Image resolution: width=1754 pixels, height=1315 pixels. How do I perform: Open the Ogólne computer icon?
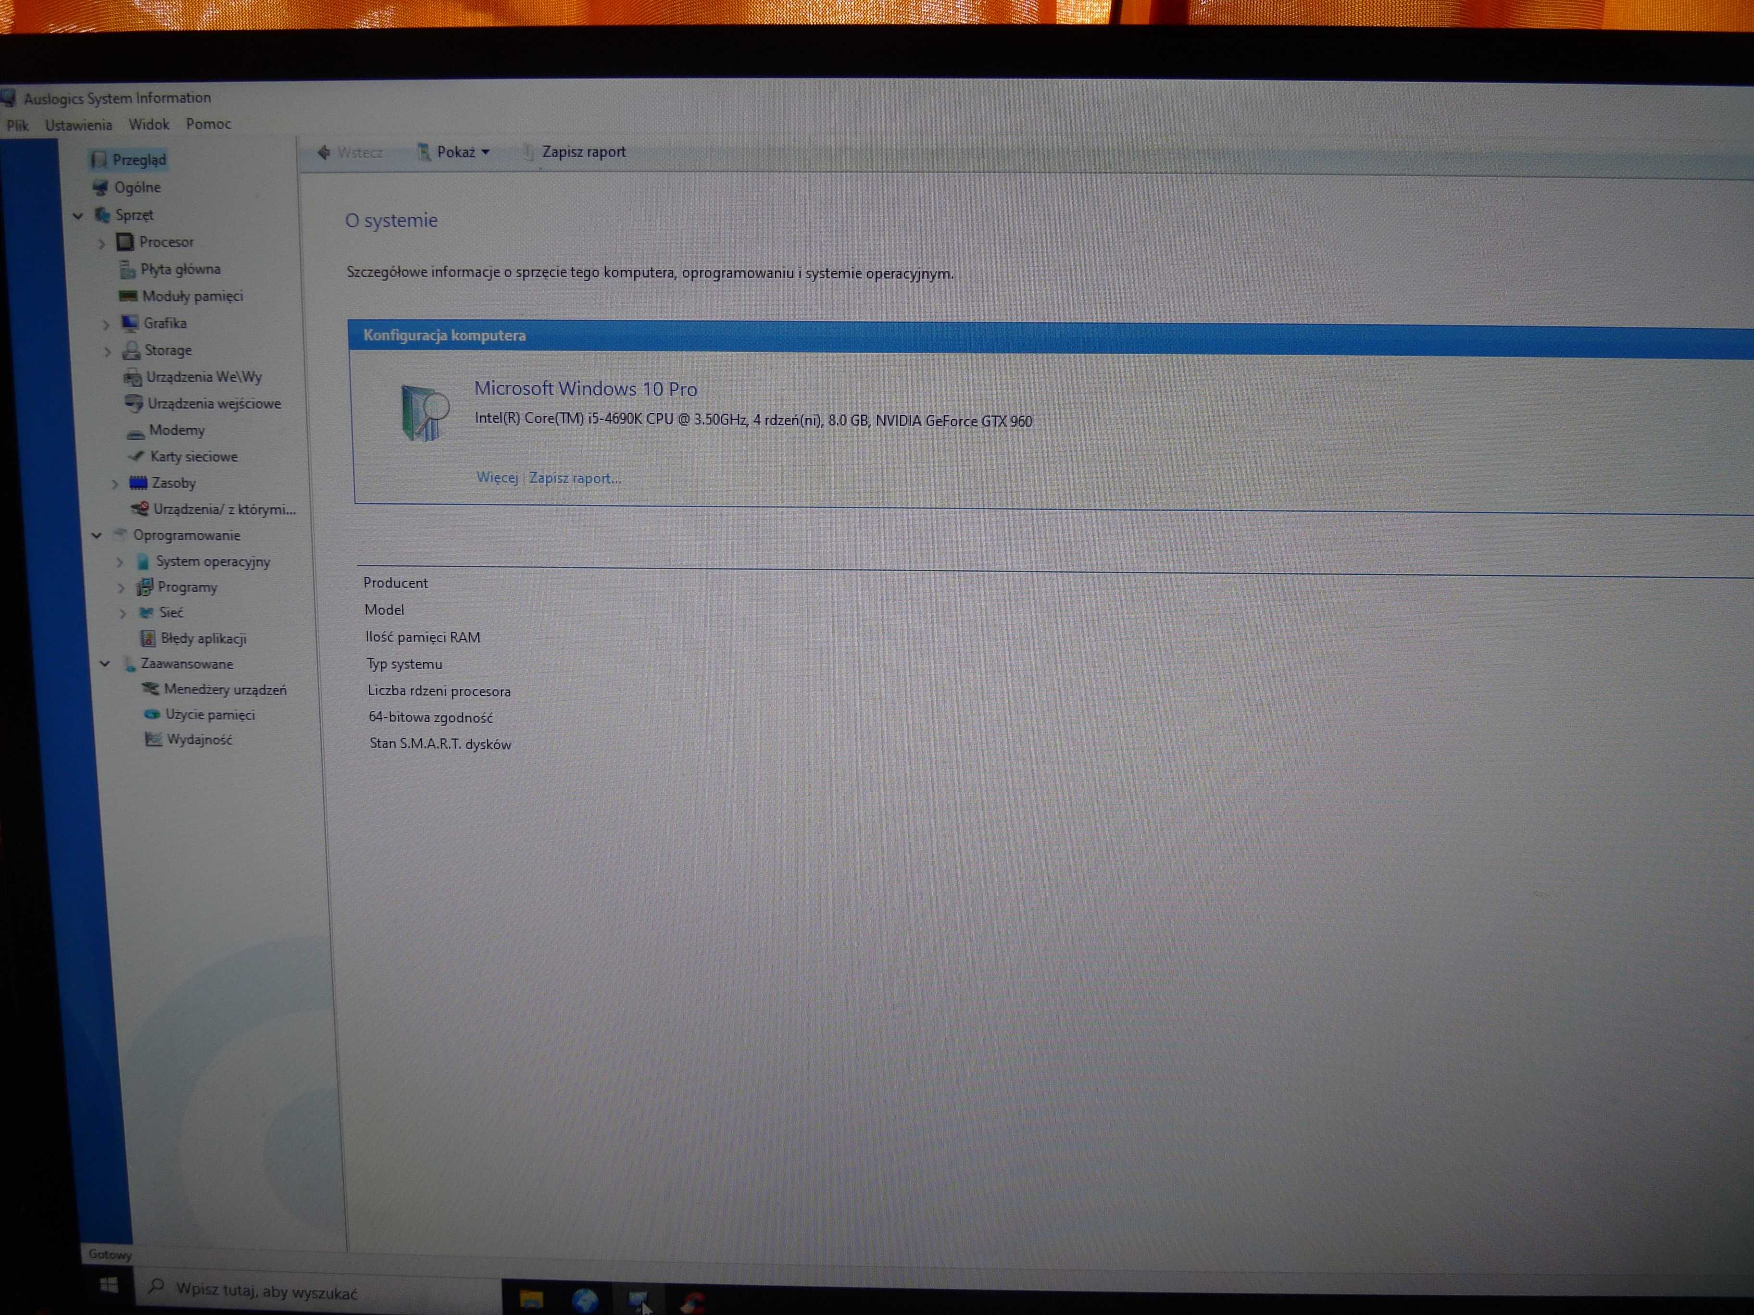(100, 188)
